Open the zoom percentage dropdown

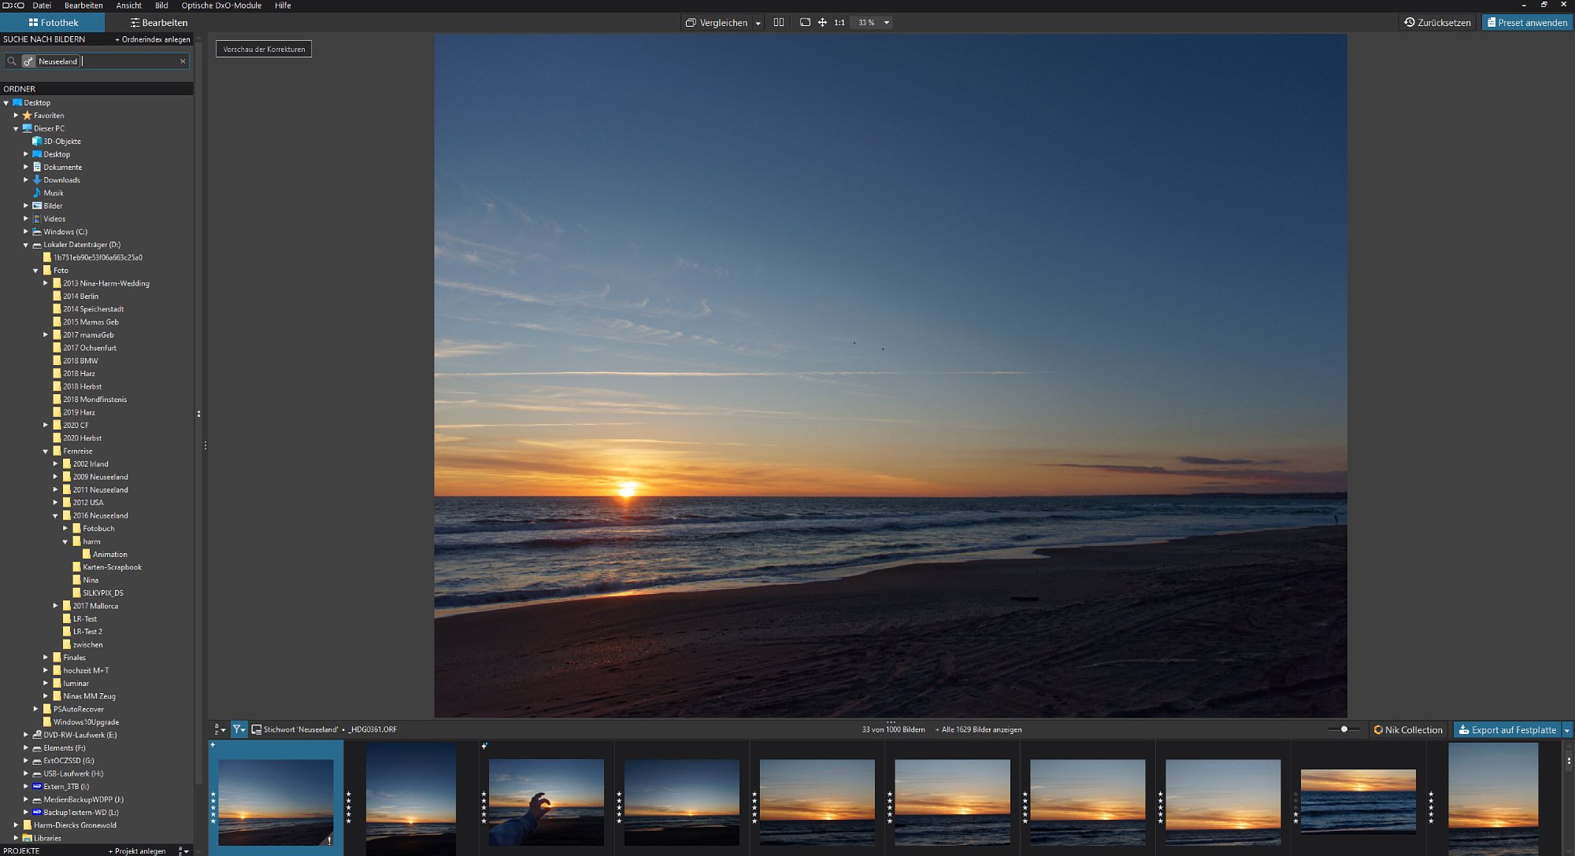(887, 23)
